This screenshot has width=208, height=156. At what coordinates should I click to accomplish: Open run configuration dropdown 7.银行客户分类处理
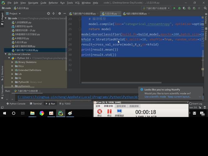[156, 8]
